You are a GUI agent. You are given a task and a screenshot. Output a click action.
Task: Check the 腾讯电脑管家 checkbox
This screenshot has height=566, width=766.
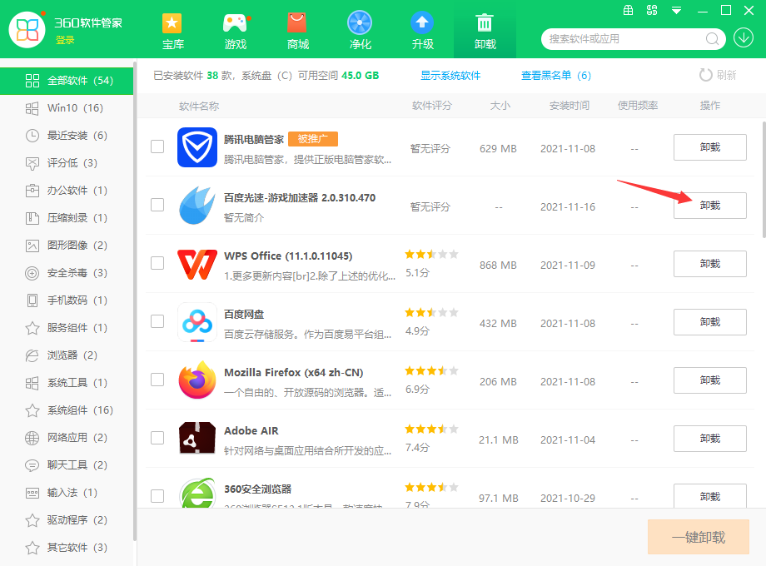157,146
